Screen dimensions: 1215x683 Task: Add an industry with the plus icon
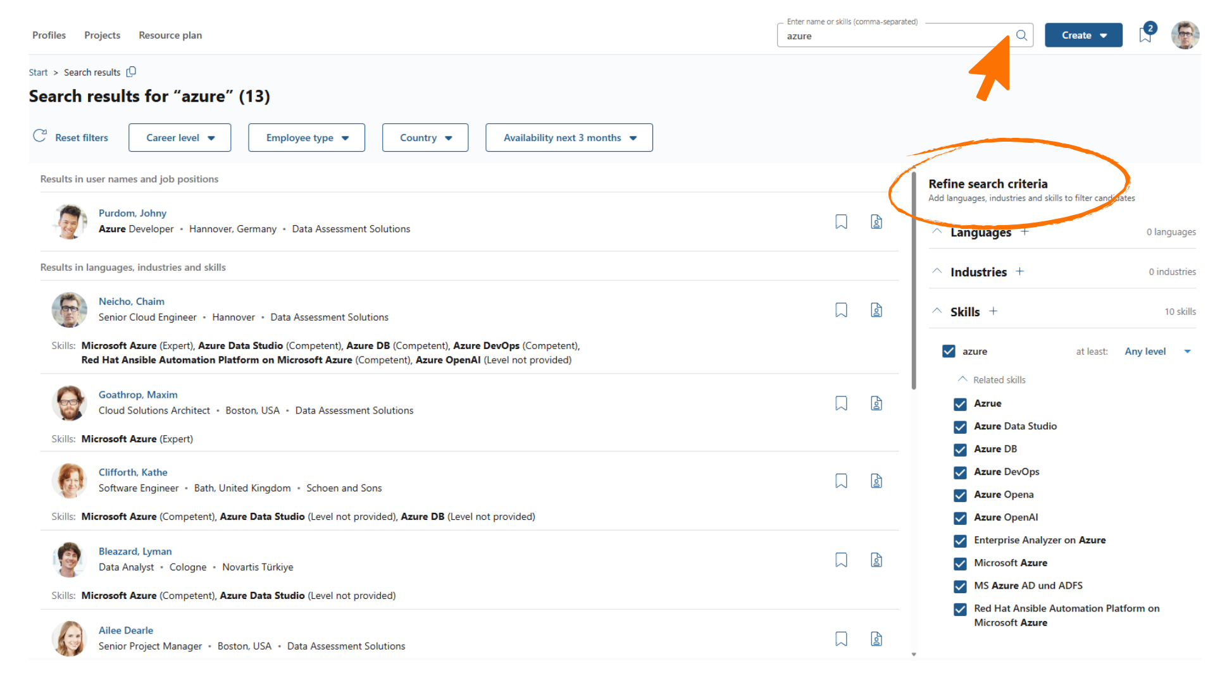tap(1019, 271)
